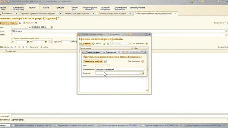The width and height of the screenshot is (228, 128).
Task: Open the Оплата section tab
Action: pyautogui.click(x=46, y=8)
